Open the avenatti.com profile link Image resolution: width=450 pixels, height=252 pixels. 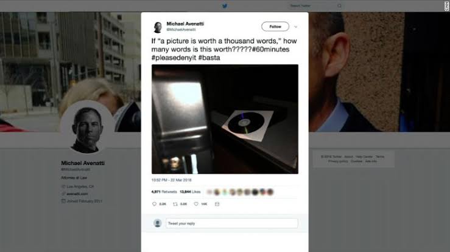tap(77, 194)
